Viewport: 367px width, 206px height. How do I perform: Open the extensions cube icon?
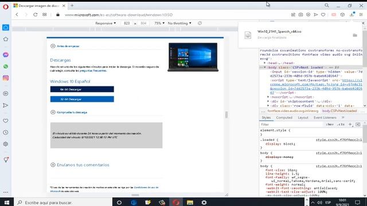click(x=342, y=15)
